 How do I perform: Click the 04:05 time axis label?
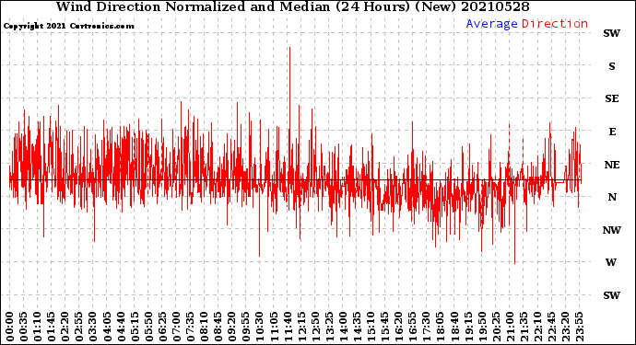point(107,327)
